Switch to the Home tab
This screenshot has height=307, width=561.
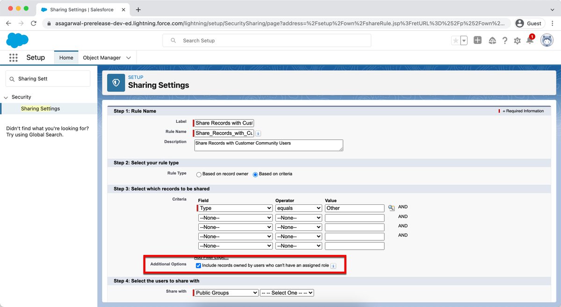[66, 58]
